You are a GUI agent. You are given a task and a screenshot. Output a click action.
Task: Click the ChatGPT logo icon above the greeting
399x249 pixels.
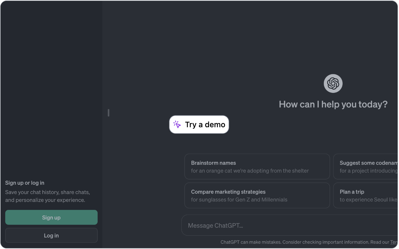(333, 83)
